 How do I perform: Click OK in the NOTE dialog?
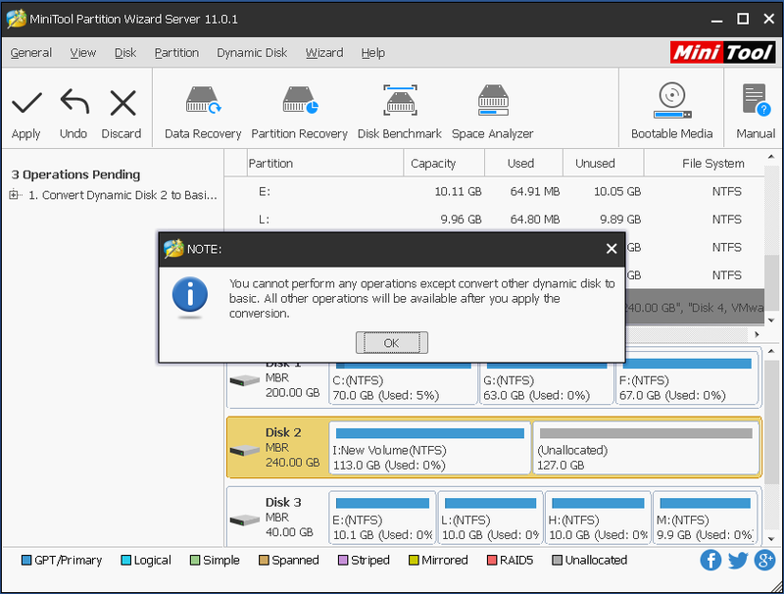(x=391, y=342)
